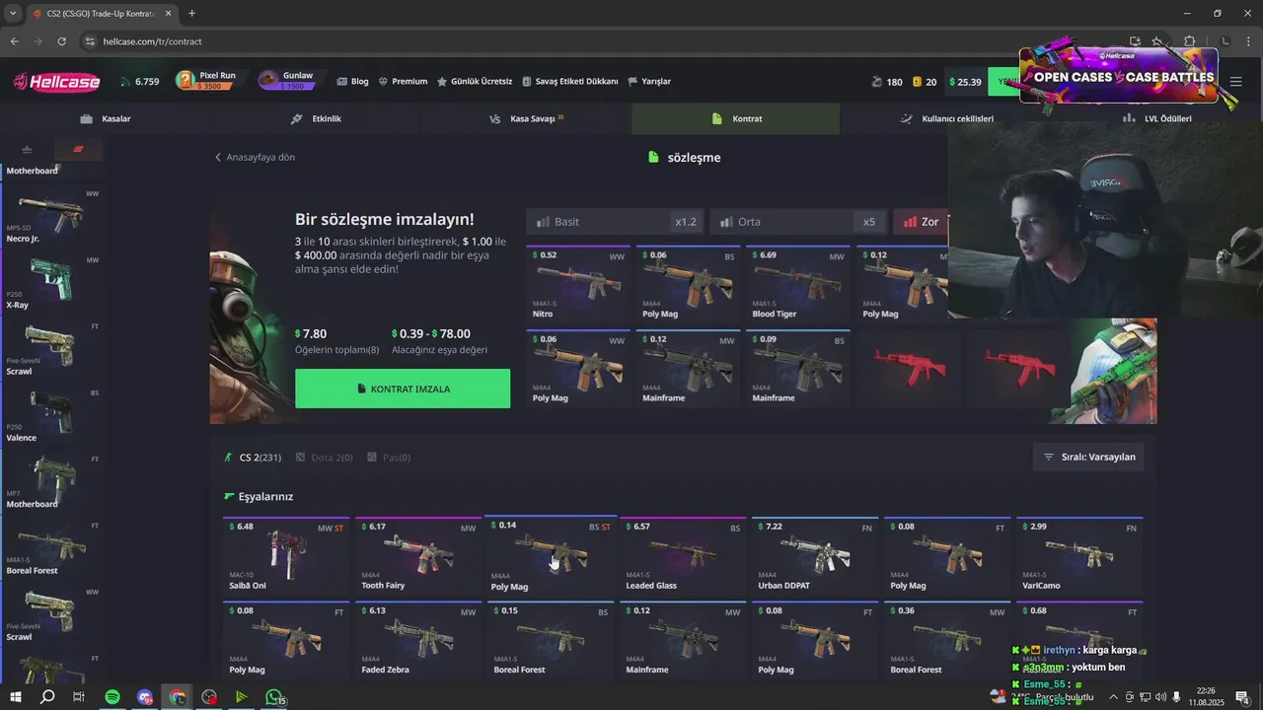The image size is (1263, 710).
Task: Select the Kontrat tab
Action: click(x=736, y=118)
